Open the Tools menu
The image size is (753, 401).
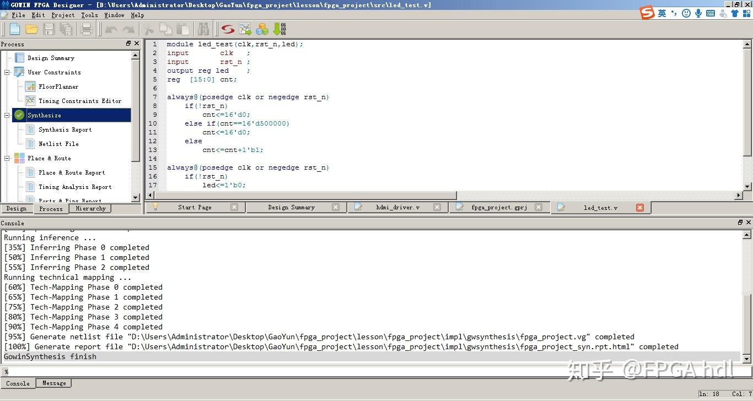click(89, 15)
